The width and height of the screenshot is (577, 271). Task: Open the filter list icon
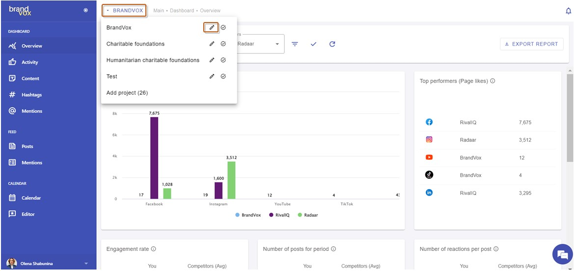click(x=295, y=44)
